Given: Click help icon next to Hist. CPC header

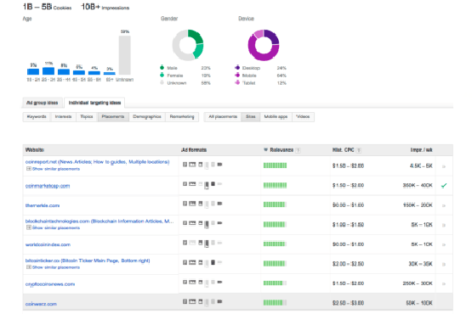Looking at the screenshot, I should [359, 150].
